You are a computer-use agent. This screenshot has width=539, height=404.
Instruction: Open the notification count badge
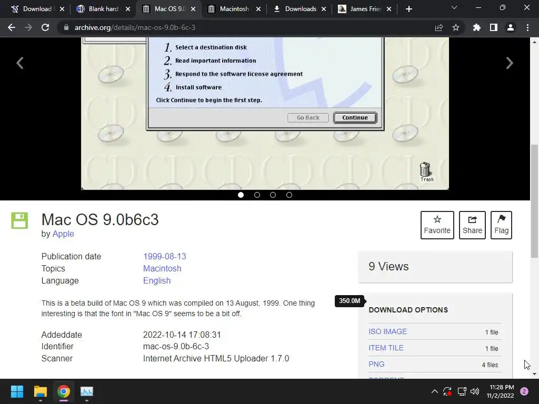(524, 391)
